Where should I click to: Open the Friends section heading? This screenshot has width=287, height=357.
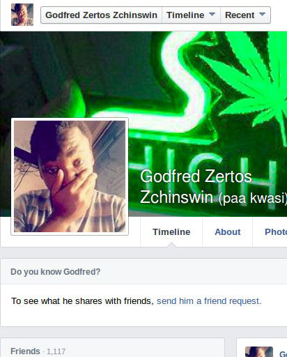(x=25, y=351)
